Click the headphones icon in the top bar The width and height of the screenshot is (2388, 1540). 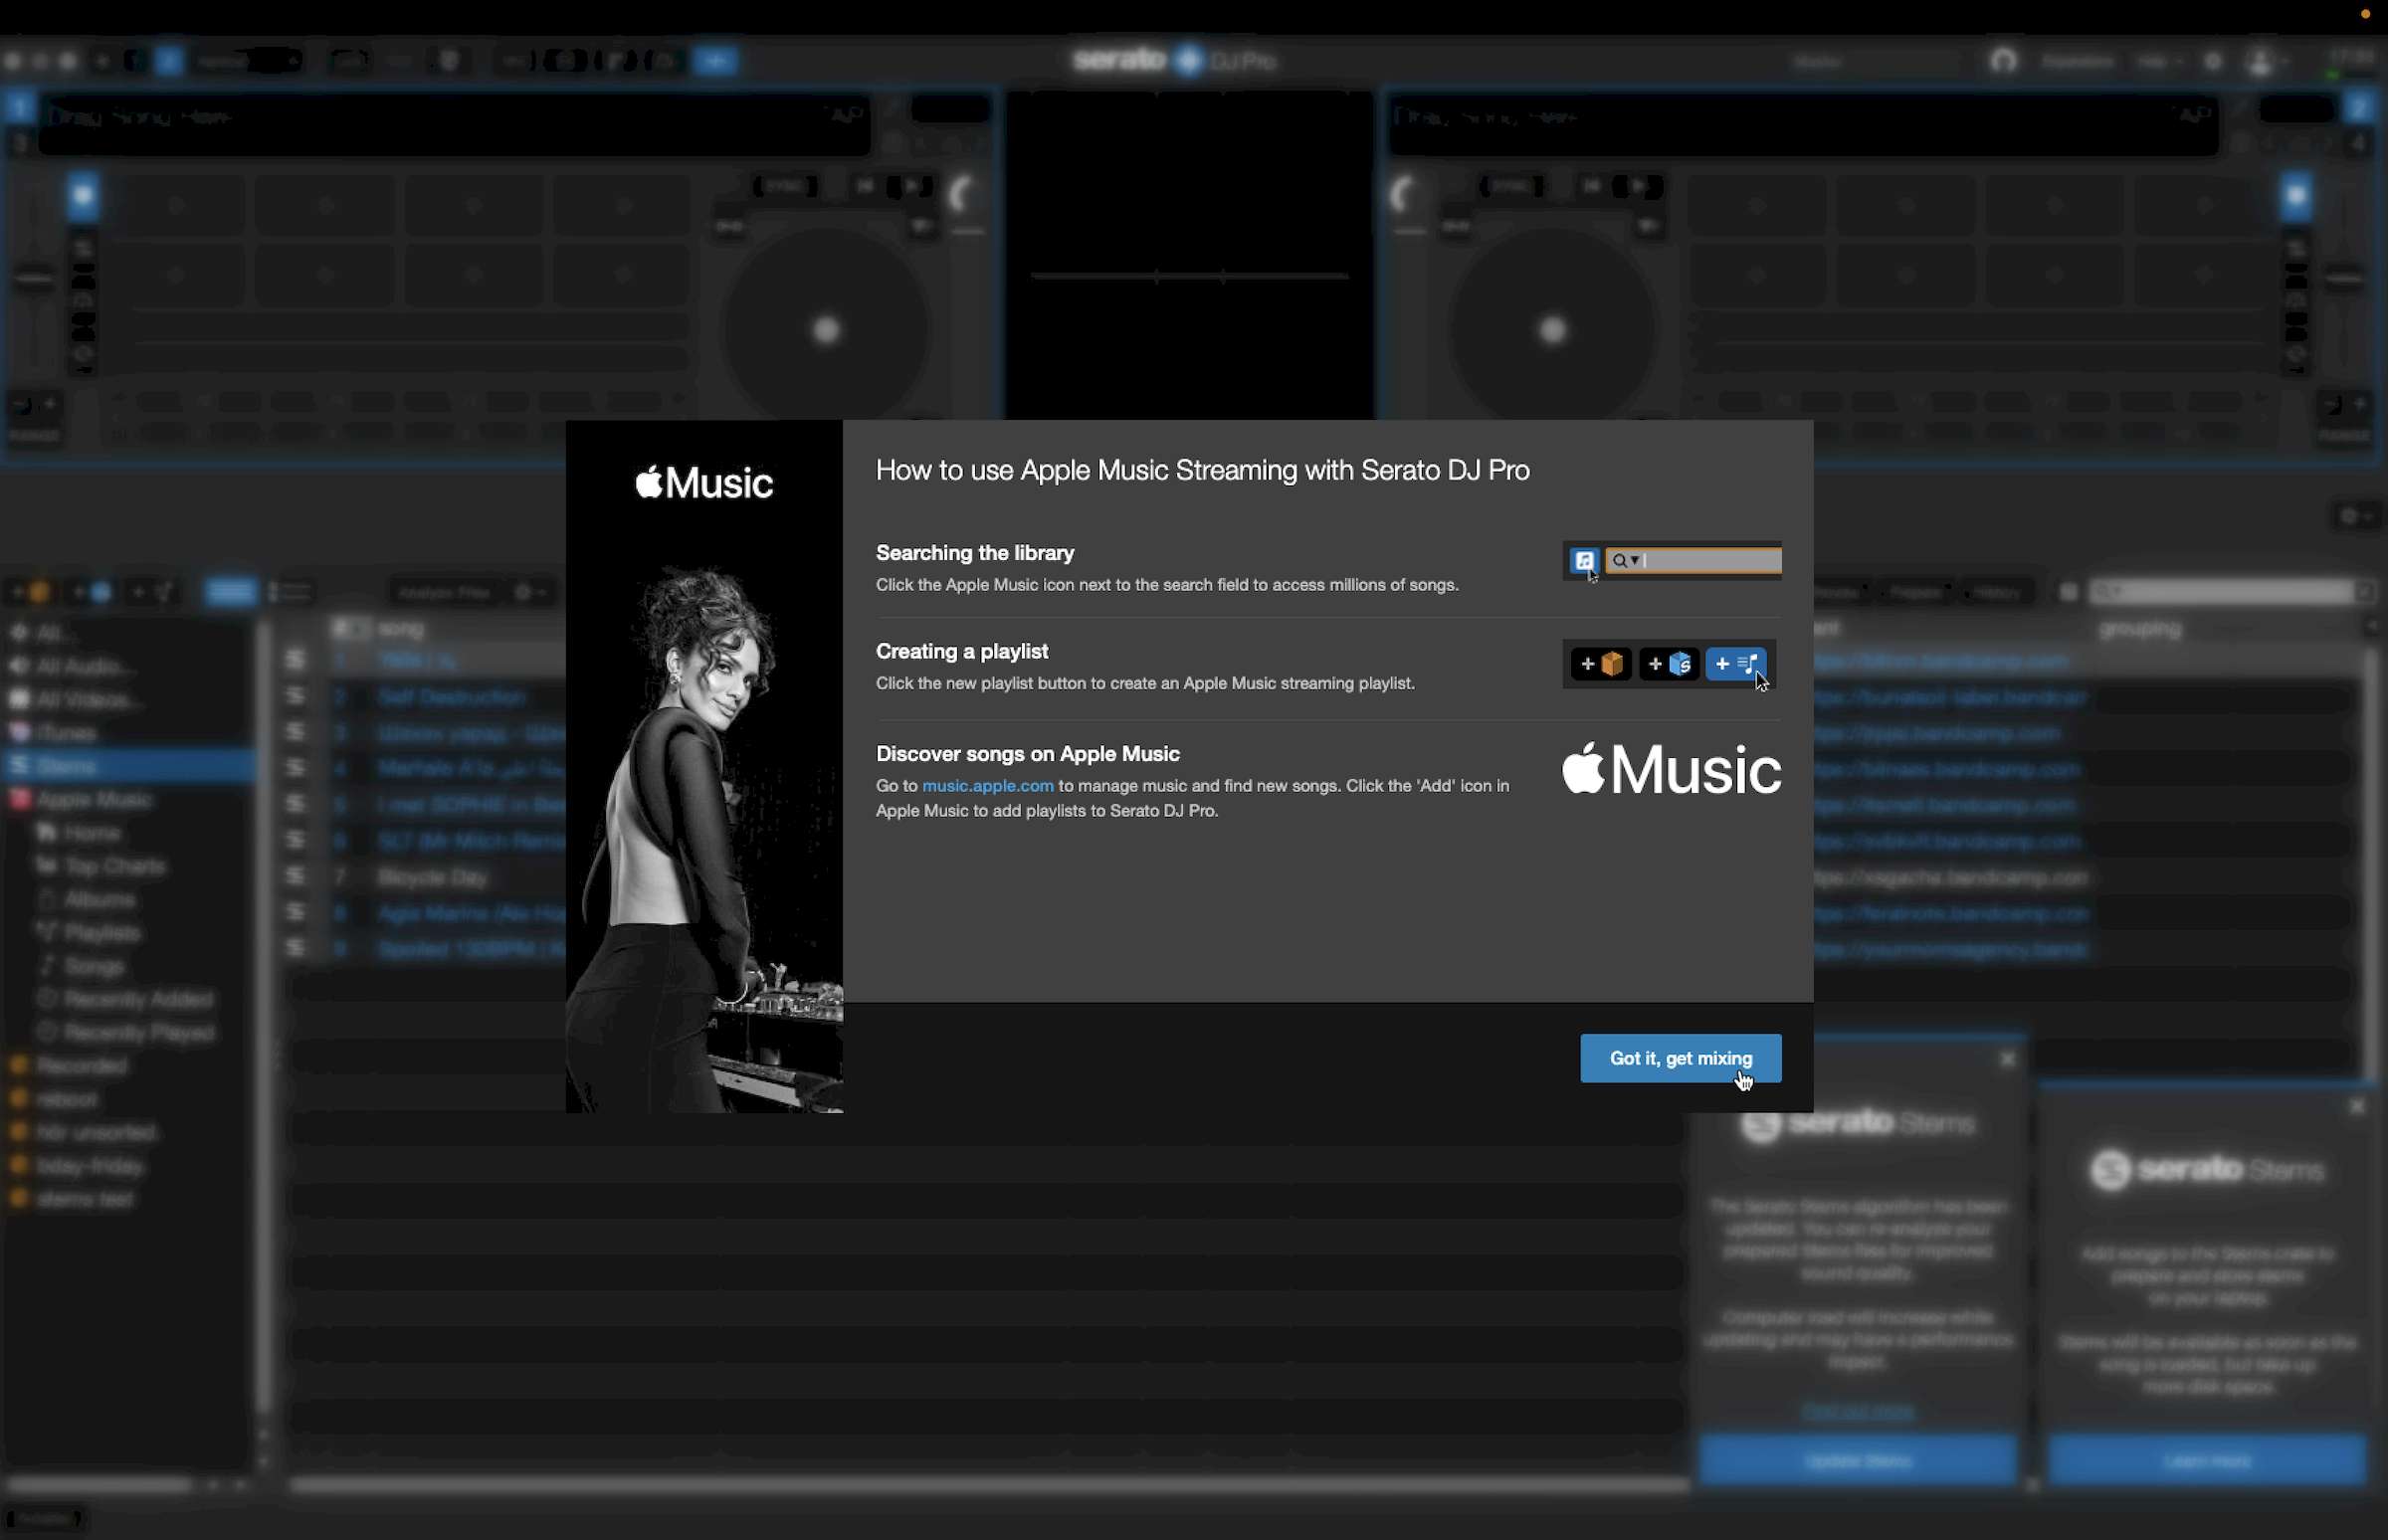[x=2003, y=61]
